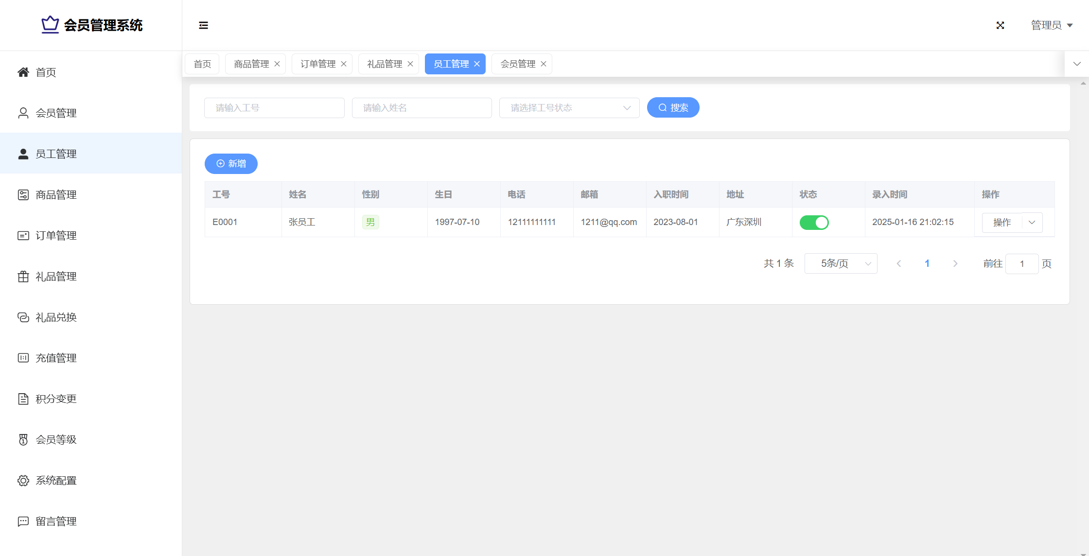Expand the tabs overflow chevron
1089x556 pixels.
1077,64
